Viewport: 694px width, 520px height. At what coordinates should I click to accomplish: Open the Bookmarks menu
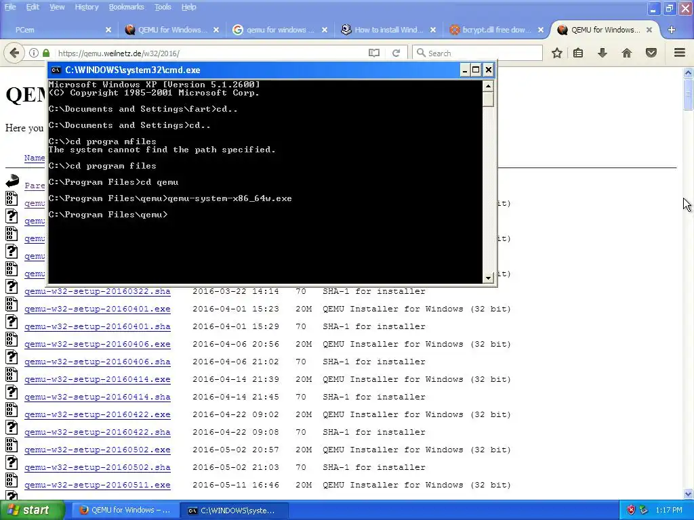tap(126, 7)
